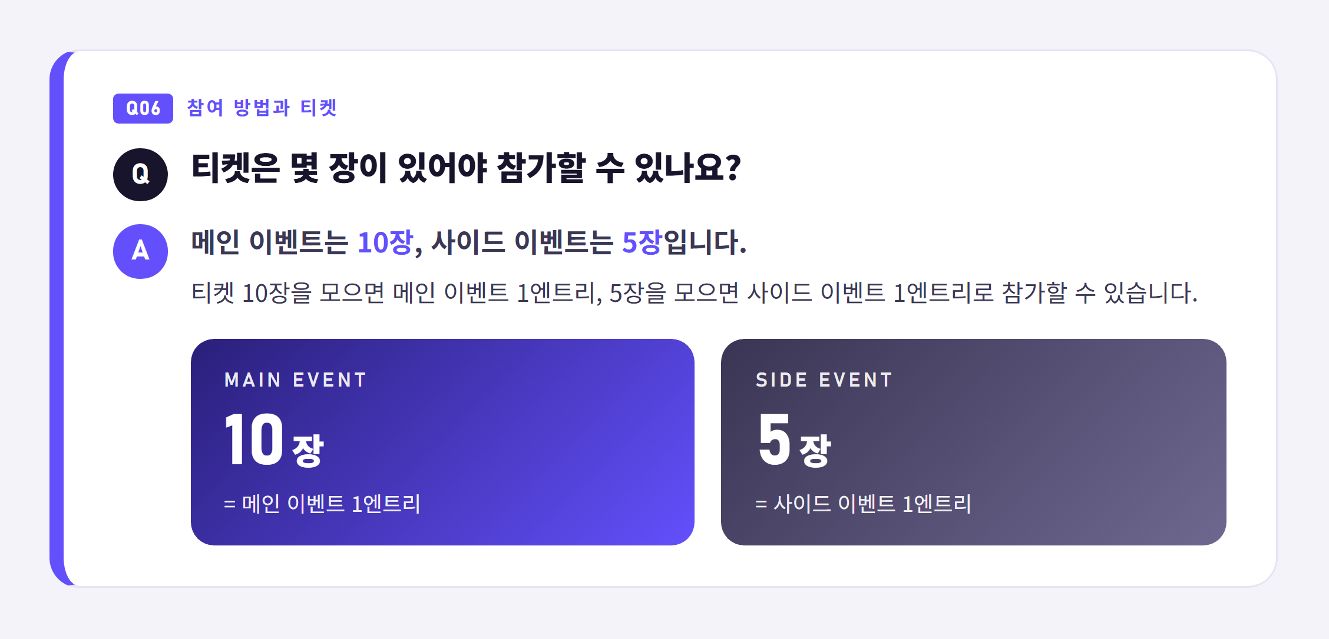The height and width of the screenshot is (639, 1329).
Task: Click the highlighted 10장 text in answer
Action: pos(385,242)
